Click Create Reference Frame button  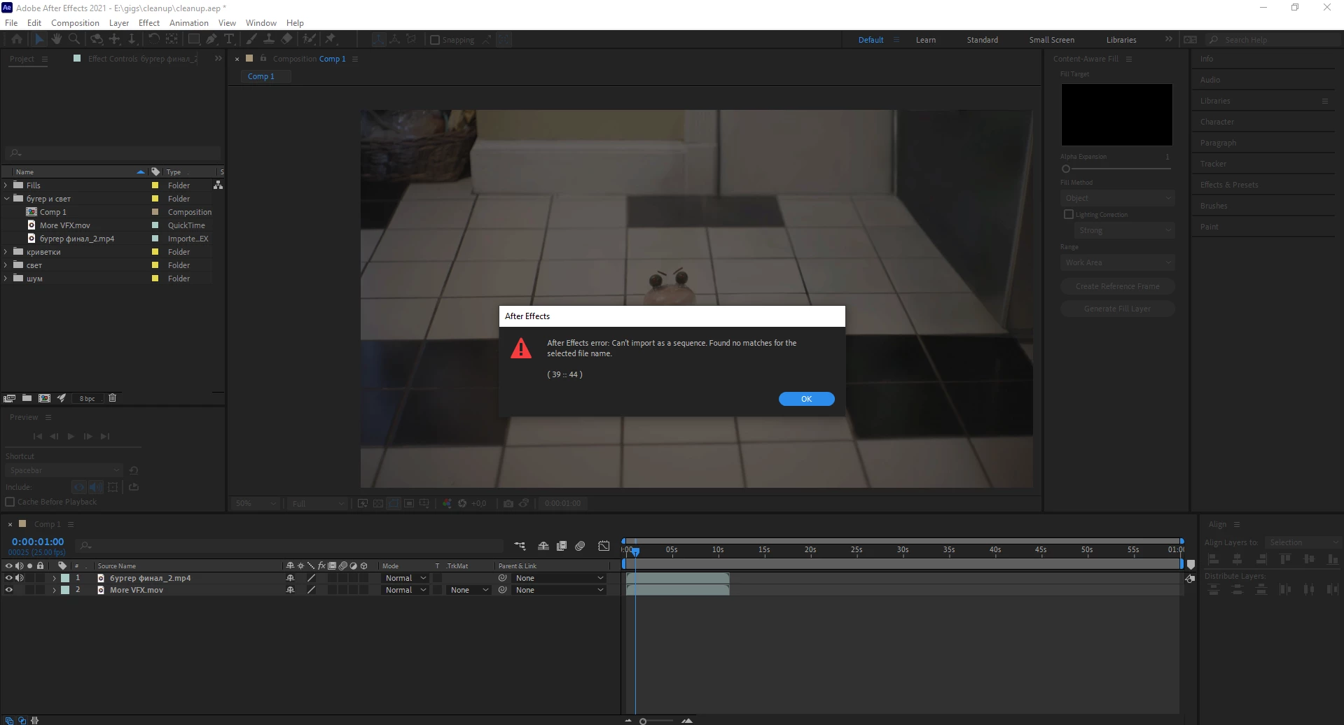click(x=1117, y=286)
